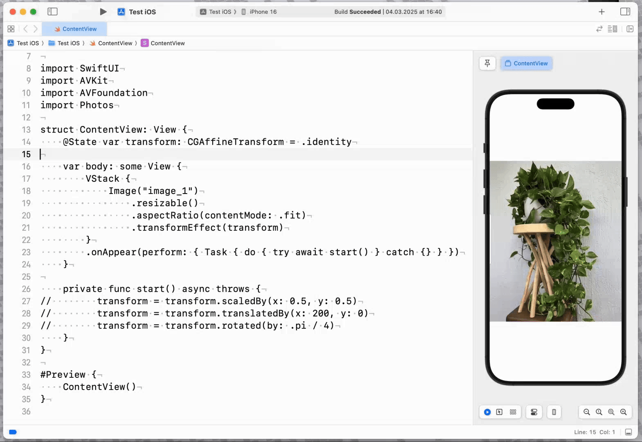The width and height of the screenshot is (642, 442).
Task: Toggle editor review changes arrows
Action: pos(599,29)
